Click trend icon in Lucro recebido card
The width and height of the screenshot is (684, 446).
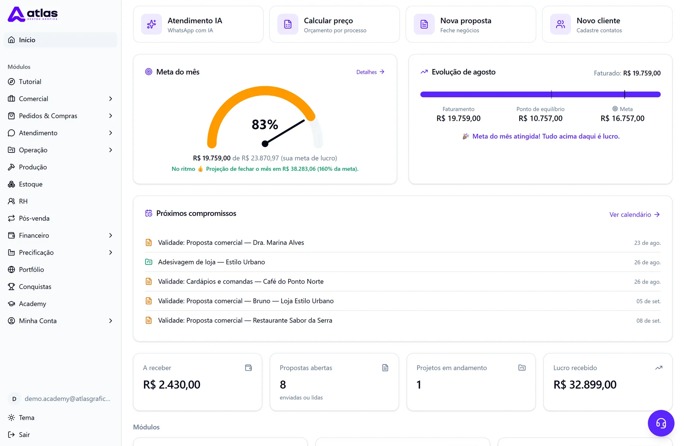click(x=659, y=368)
